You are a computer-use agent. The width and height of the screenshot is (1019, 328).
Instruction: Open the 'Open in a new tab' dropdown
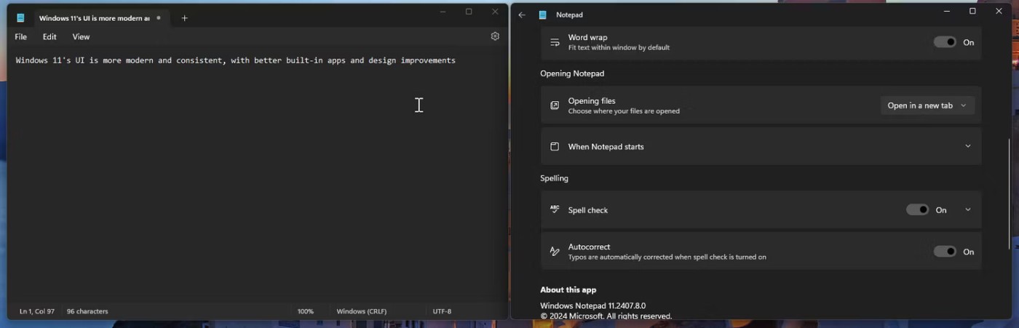point(927,105)
